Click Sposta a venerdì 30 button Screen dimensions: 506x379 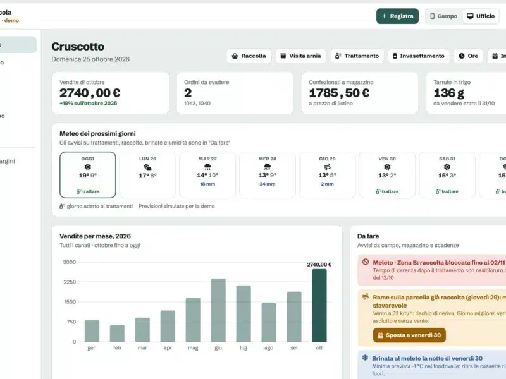coord(409,335)
